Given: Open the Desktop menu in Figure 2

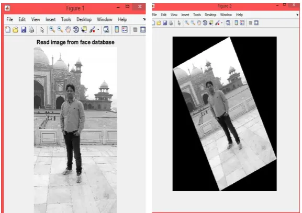Looking at the screenshot, I should (x=210, y=15).
